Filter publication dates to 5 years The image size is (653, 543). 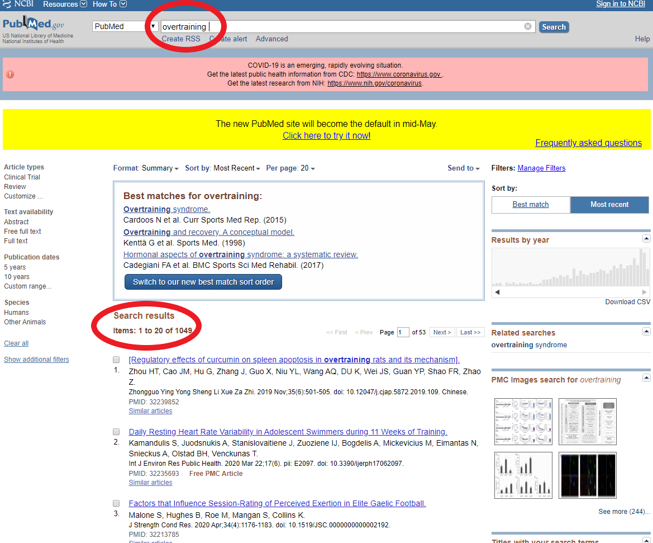click(15, 267)
